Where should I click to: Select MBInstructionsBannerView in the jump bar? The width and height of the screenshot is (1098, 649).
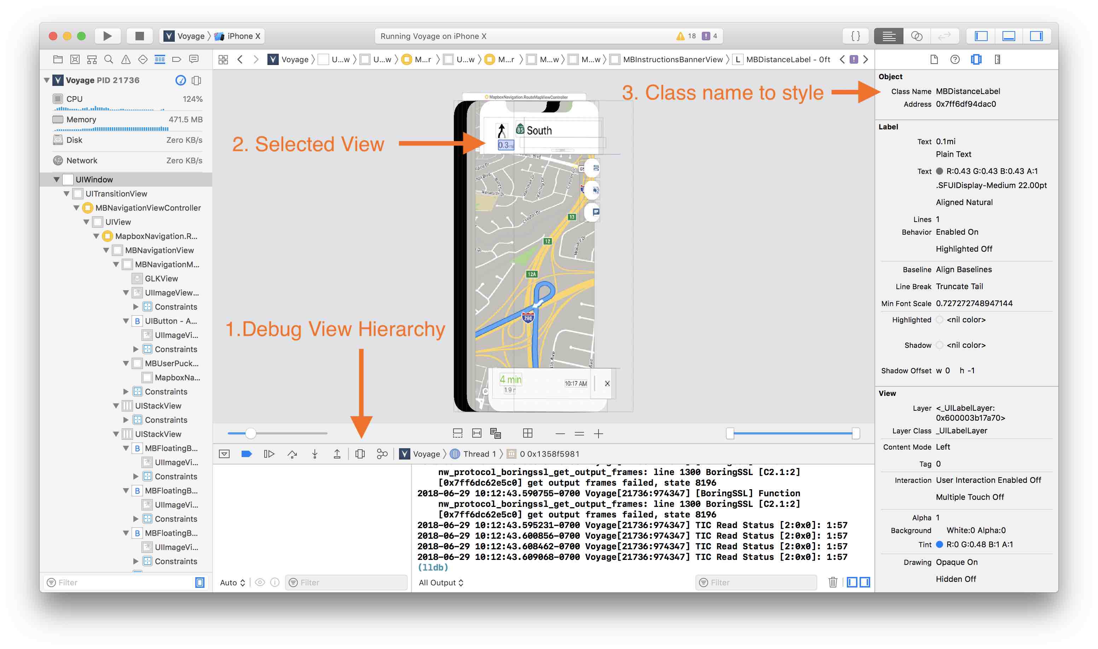672,59
